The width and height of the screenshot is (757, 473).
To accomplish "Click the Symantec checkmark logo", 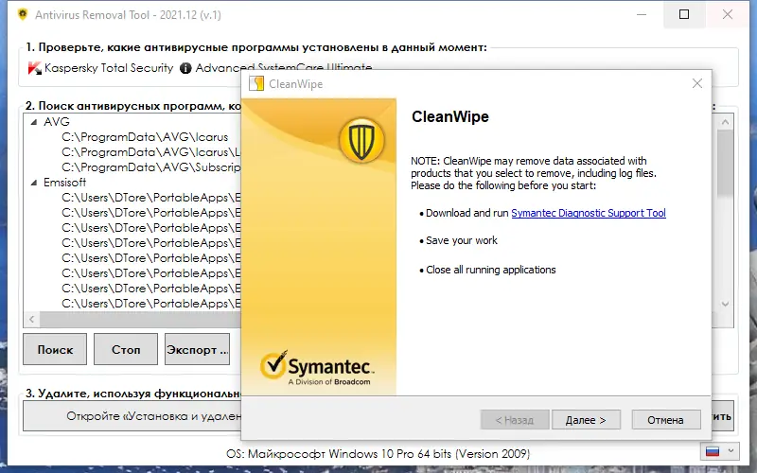I will [x=273, y=367].
